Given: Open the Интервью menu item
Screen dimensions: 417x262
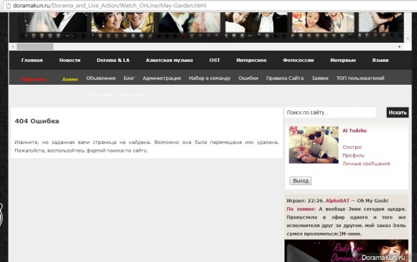Looking at the screenshot, I should pyautogui.click(x=343, y=61).
